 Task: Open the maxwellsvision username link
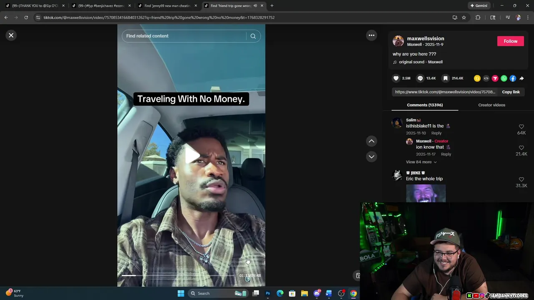[x=426, y=38]
